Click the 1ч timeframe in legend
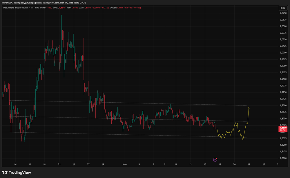 [32, 8]
